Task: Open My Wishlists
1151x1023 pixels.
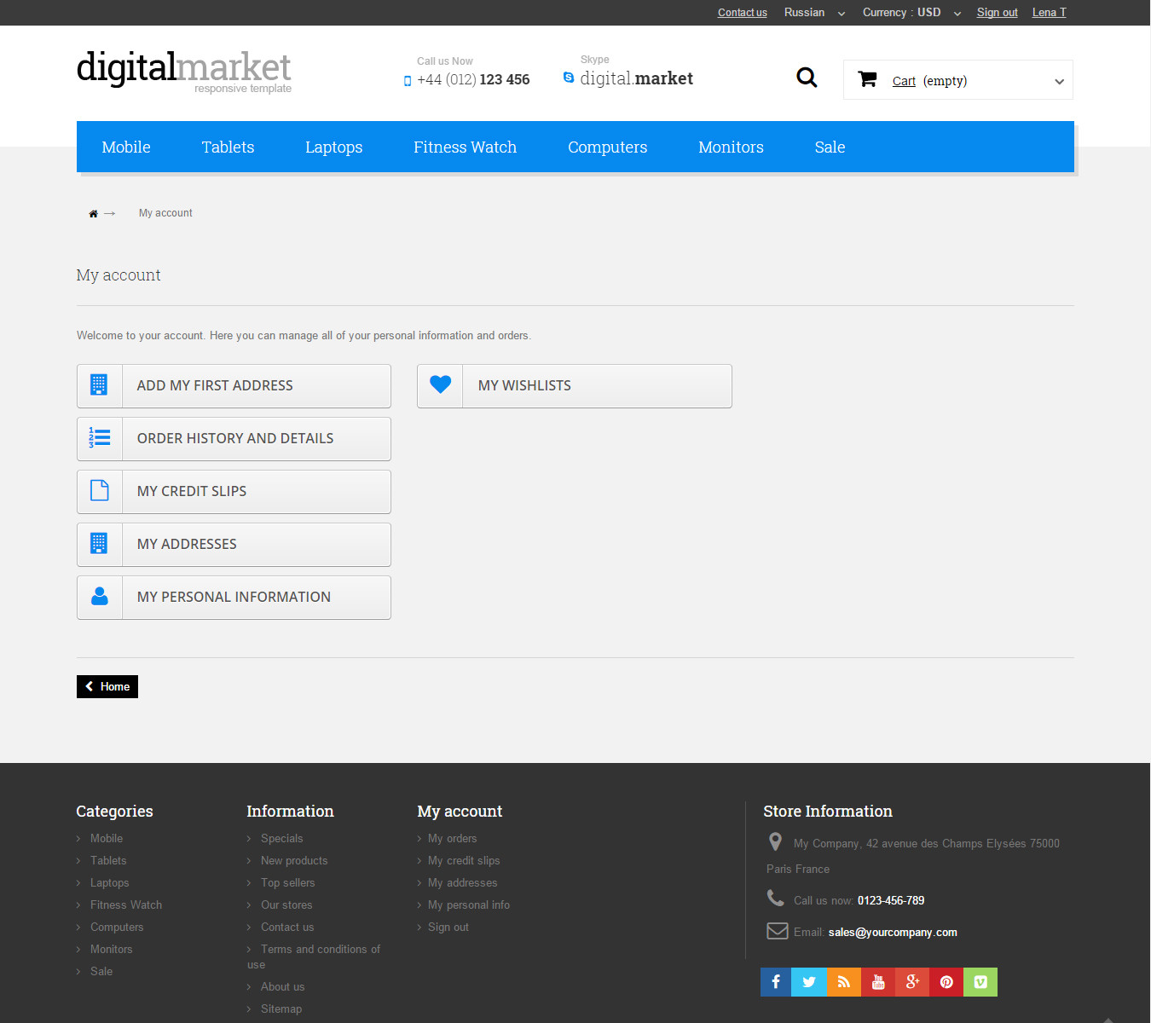Action: coord(574,386)
